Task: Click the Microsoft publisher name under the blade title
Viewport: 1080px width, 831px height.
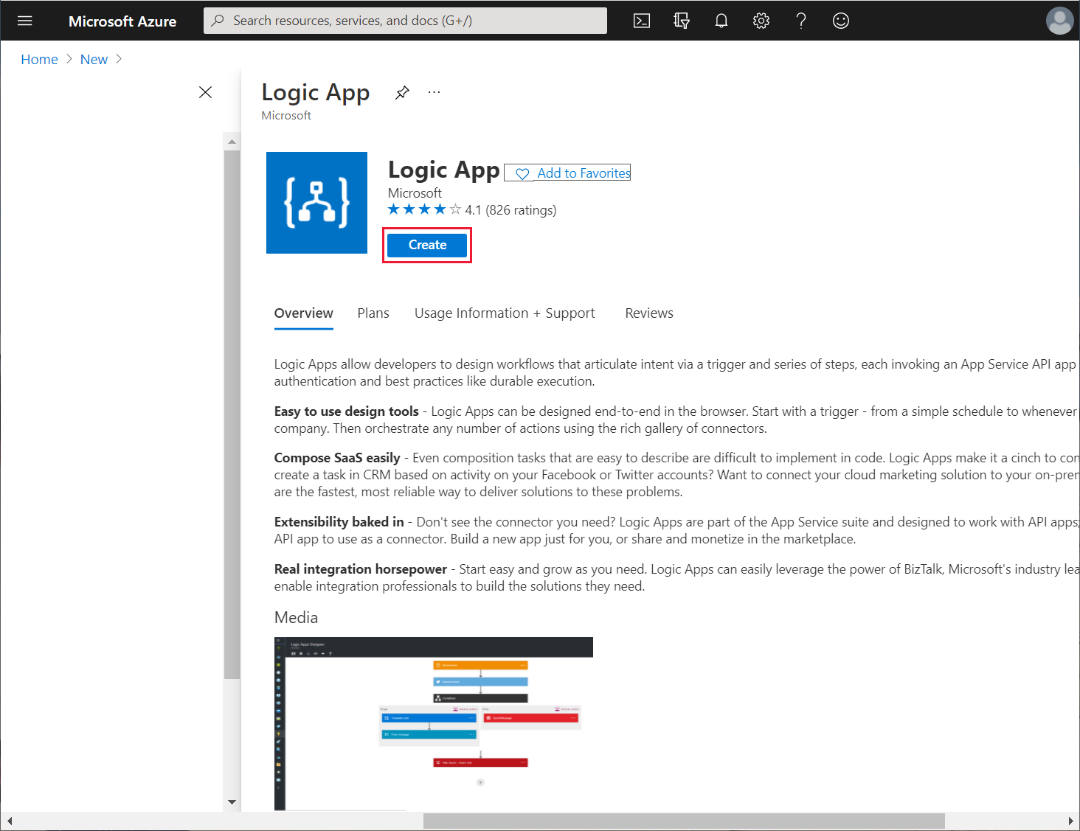Action: coord(286,116)
